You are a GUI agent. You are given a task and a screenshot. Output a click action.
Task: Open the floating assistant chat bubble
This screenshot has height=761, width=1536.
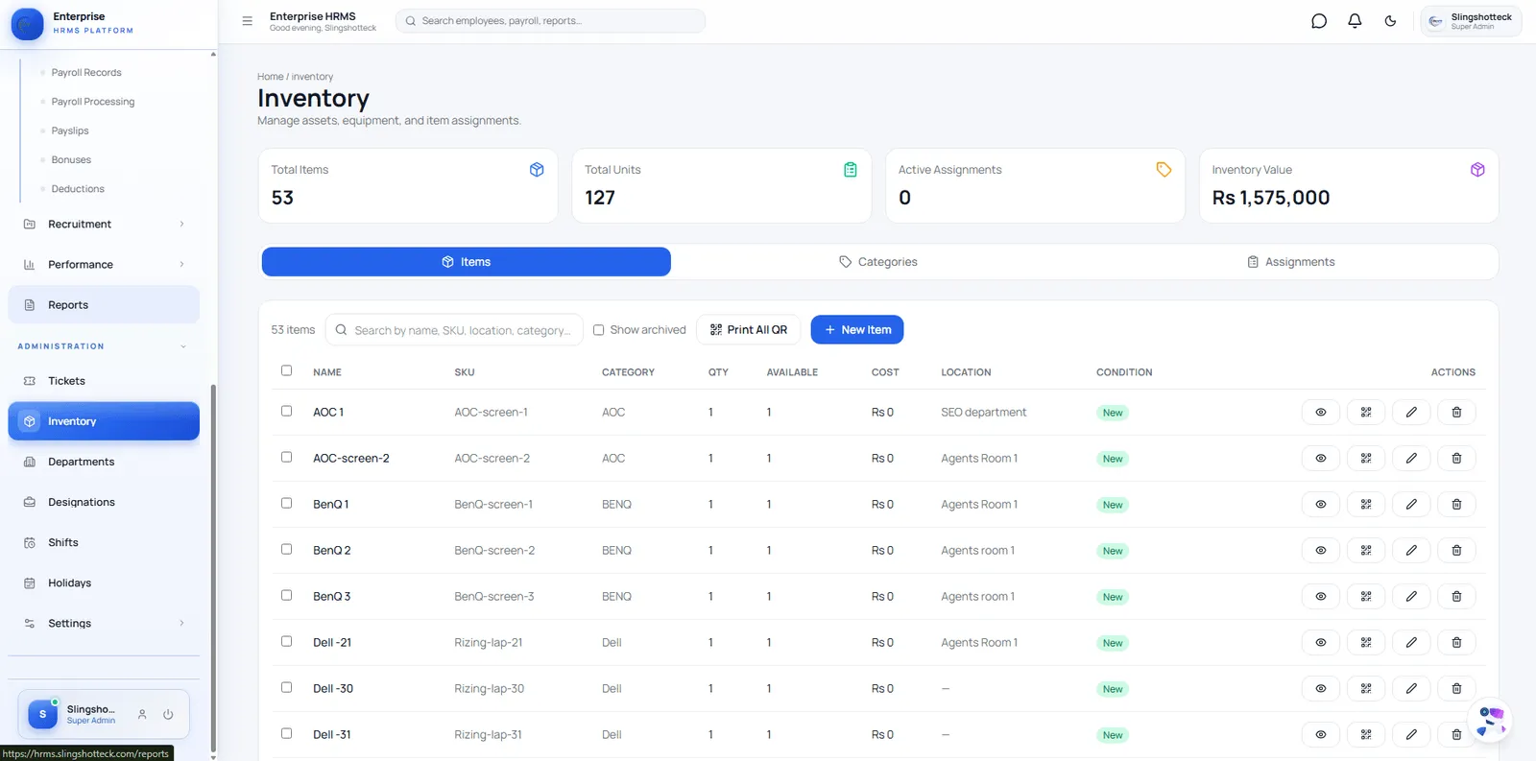pyautogui.click(x=1490, y=721)
